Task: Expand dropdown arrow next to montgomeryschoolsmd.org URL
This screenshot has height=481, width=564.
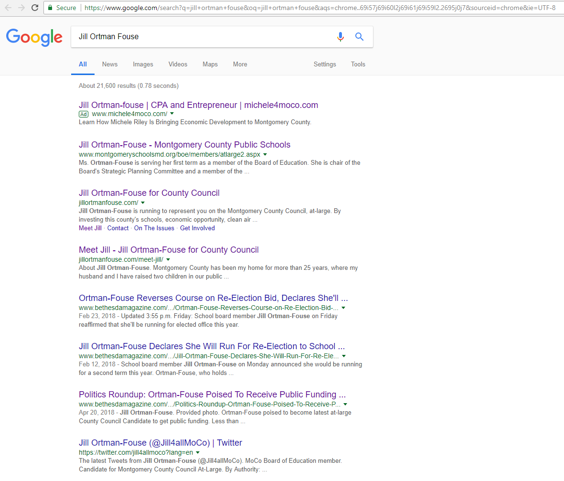Action: pyautogui.click(x=265, y=154)
